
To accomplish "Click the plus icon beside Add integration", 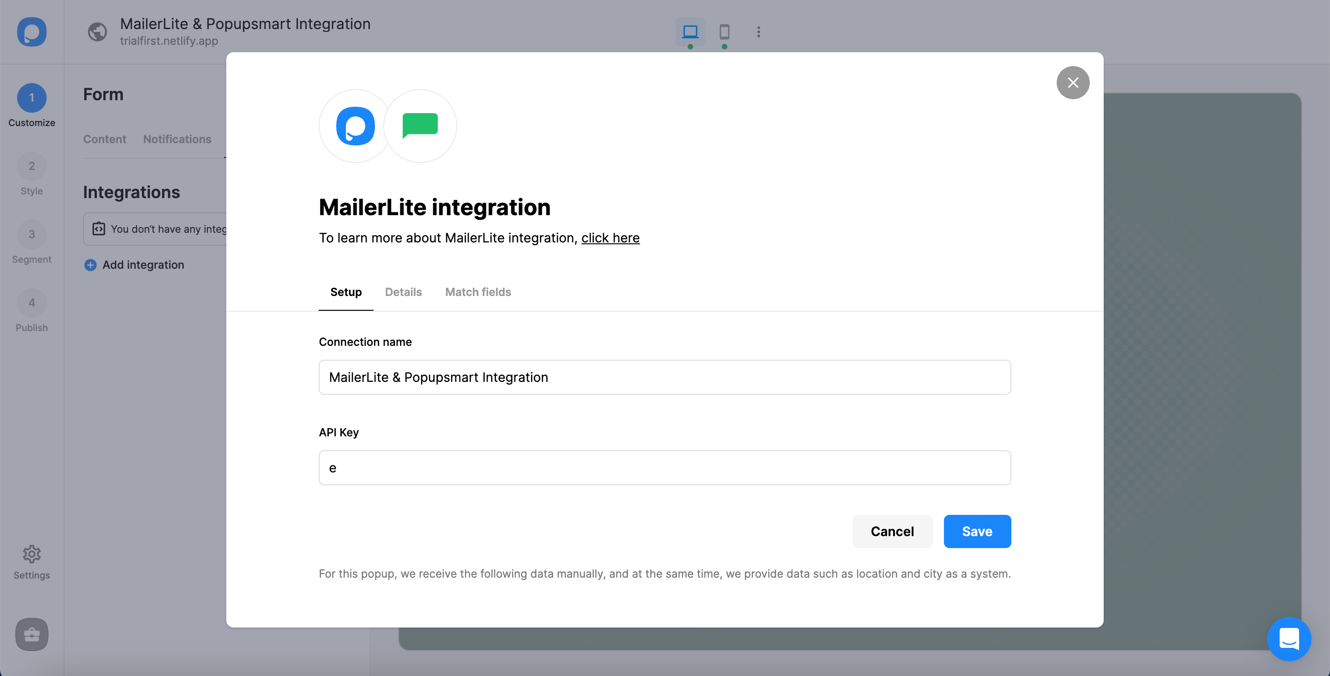I will click(x=91, y=265).
